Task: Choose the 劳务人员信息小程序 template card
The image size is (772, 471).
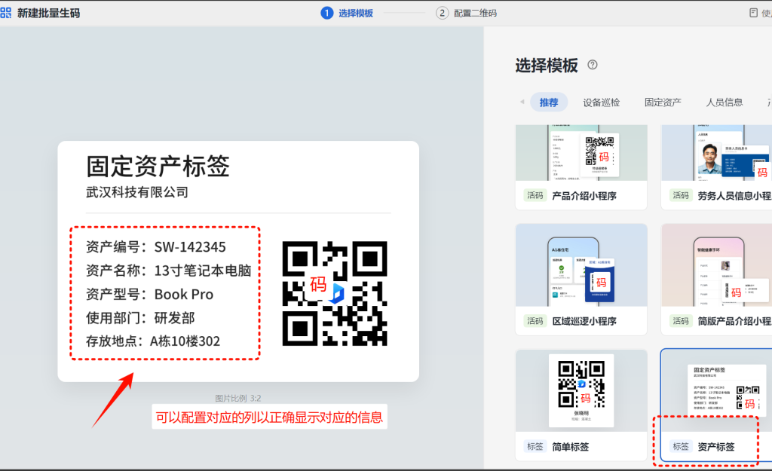Action: (x=716, y=167)
